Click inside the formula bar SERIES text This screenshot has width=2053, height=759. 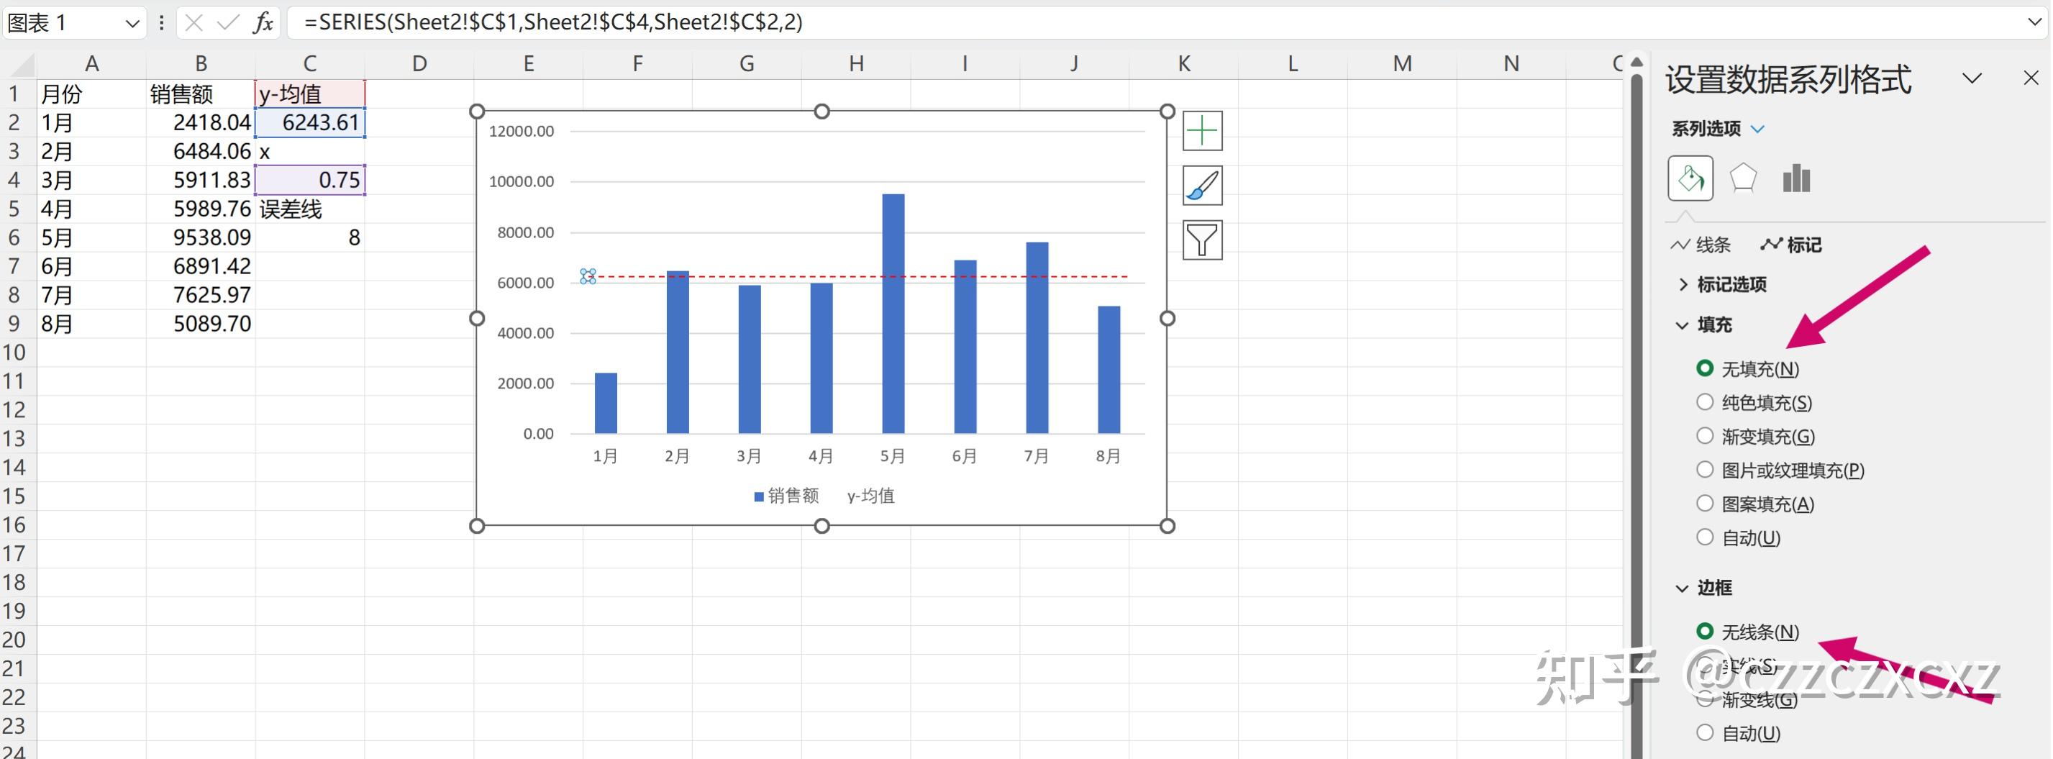coord(553,22)
